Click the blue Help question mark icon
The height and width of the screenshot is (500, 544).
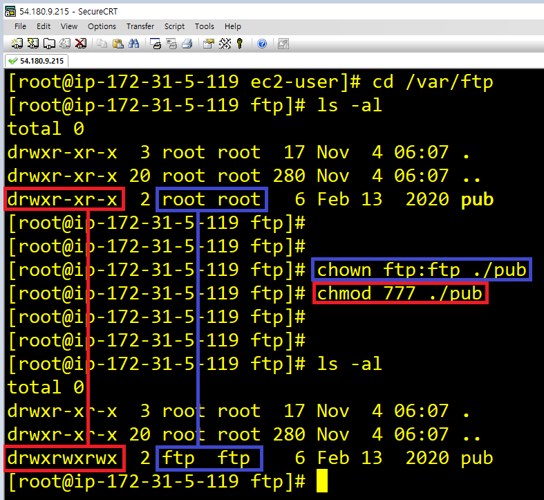[x=262, y=44]
